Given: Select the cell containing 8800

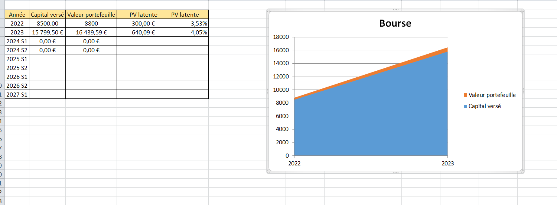Looking at the screenshot, I should tap(91, 23).
